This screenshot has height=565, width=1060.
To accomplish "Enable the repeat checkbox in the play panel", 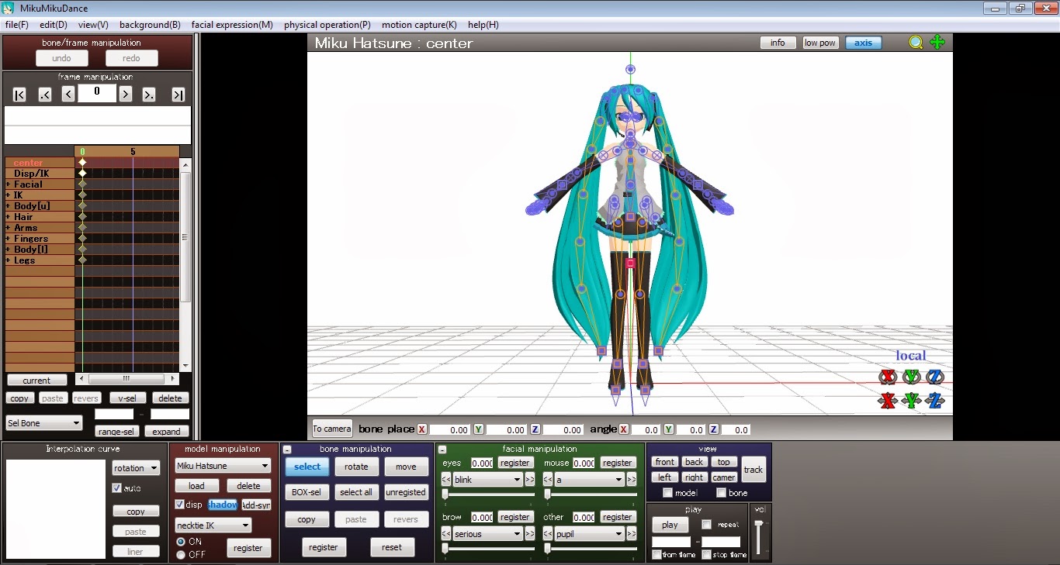I will (x=705, y=524).
